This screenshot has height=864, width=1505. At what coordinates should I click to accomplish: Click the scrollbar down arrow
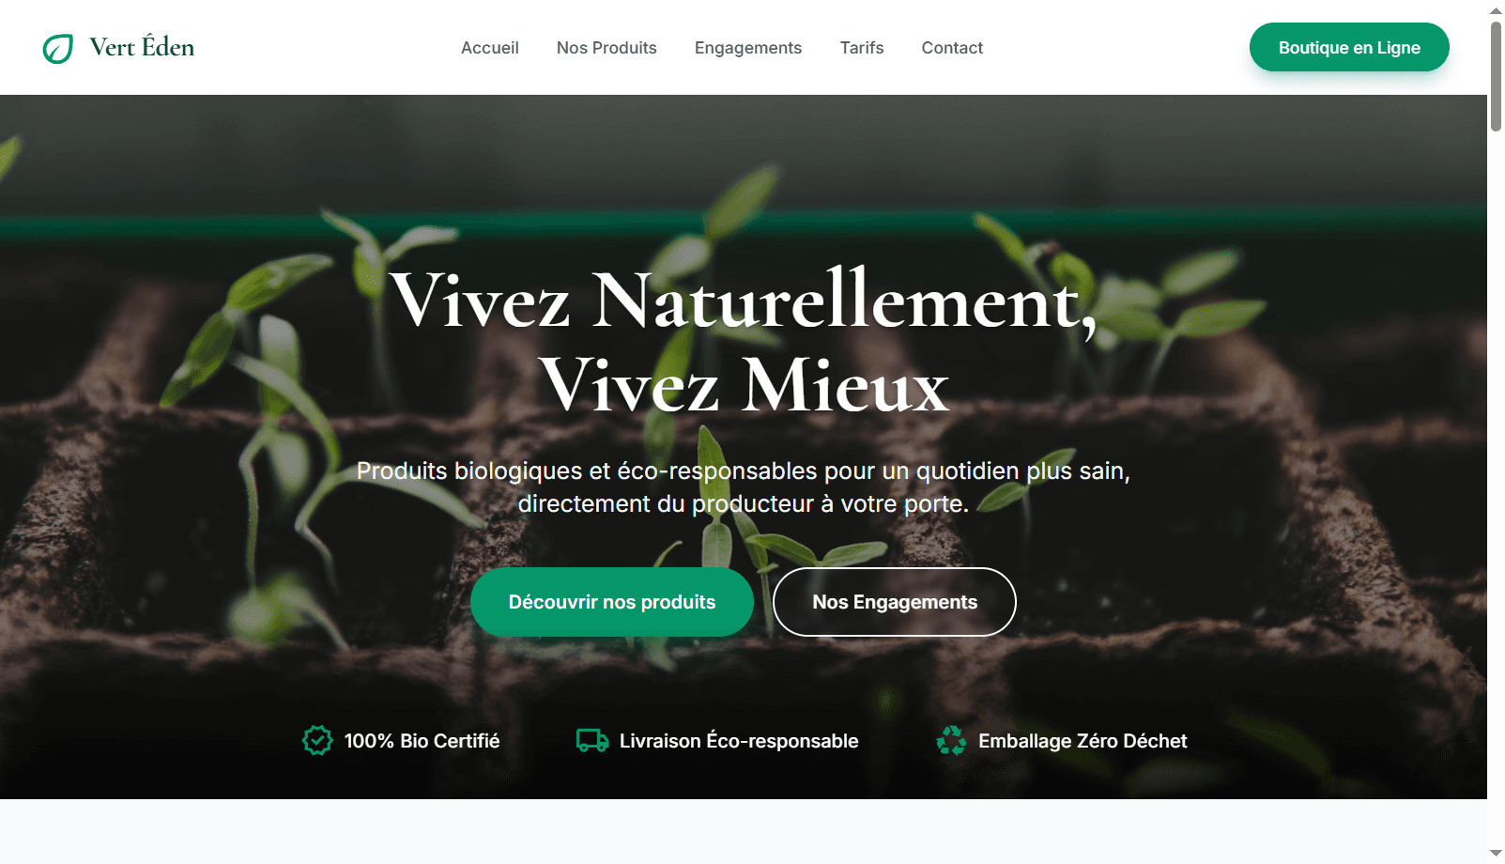pos(1496,853)
